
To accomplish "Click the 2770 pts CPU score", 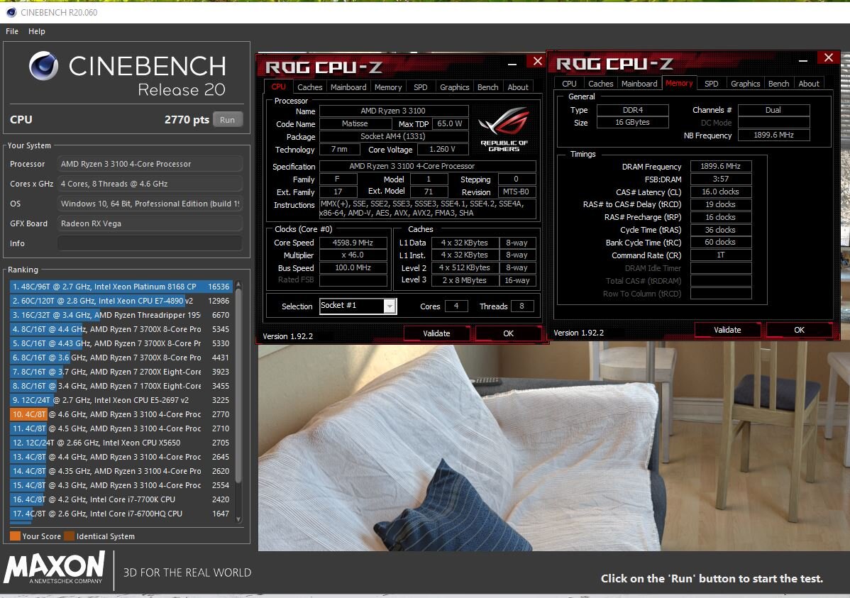I will [x=187, y=119].
